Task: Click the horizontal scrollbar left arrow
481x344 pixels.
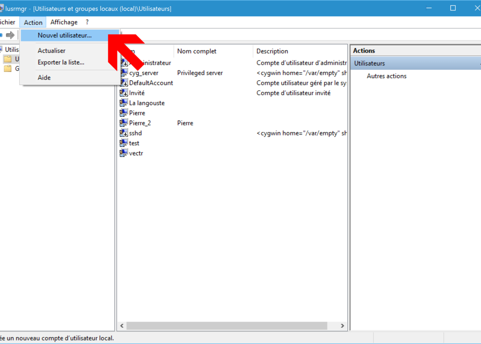Action: coord(122,326)
